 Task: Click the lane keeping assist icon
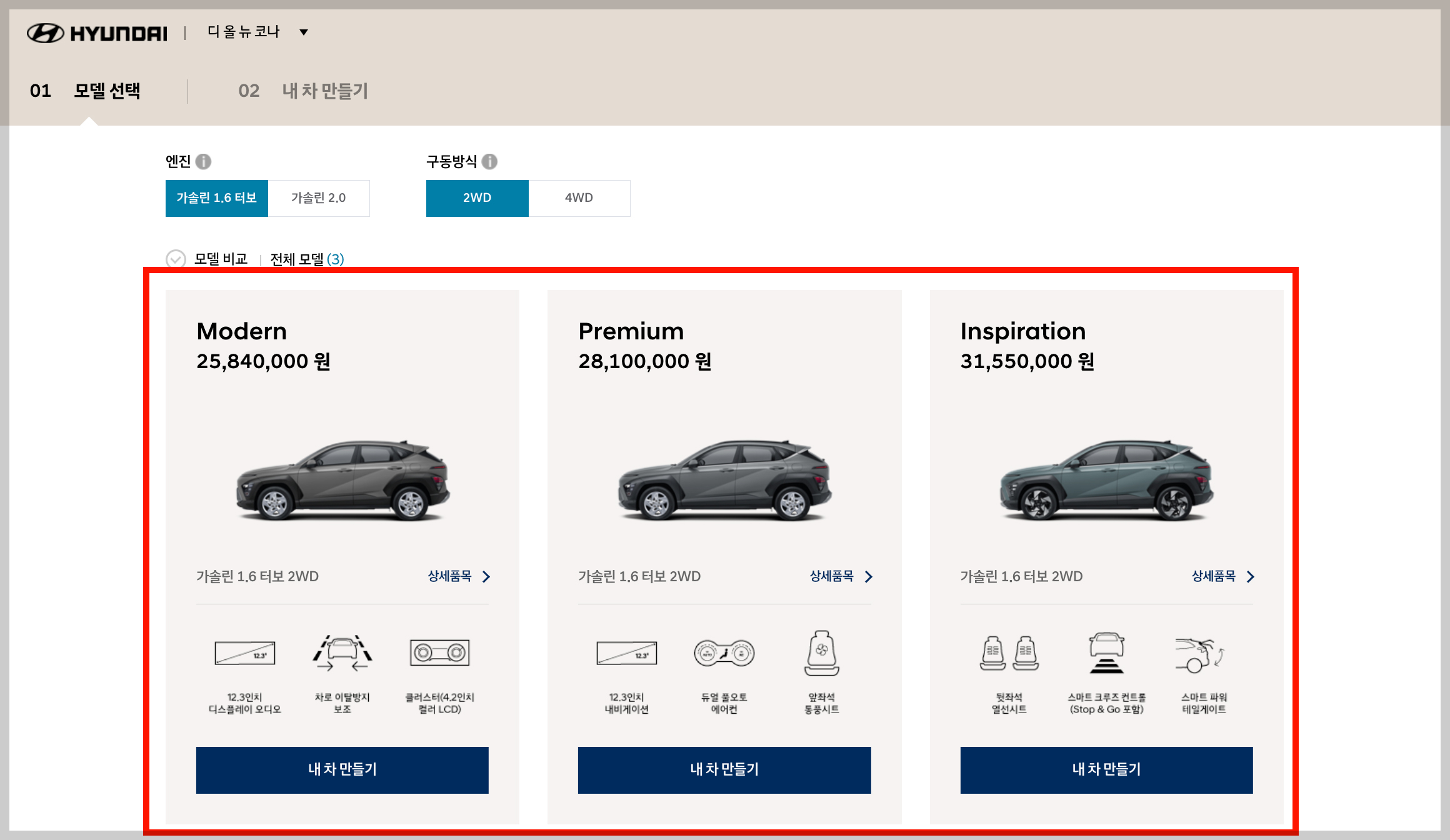[x=342, y=653]
